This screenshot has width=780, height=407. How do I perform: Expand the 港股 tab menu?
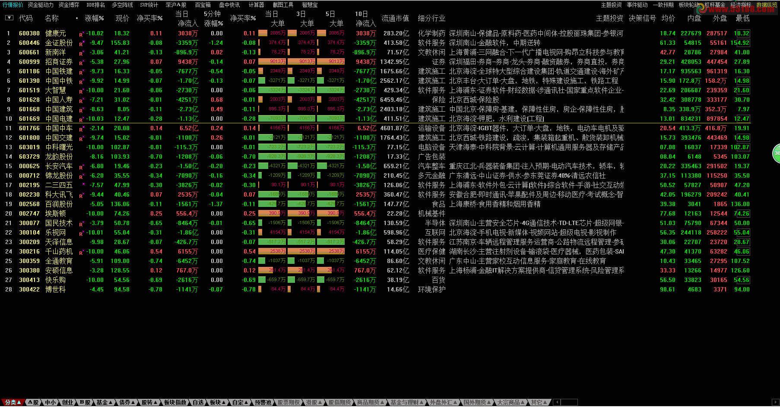coord(314,402)
